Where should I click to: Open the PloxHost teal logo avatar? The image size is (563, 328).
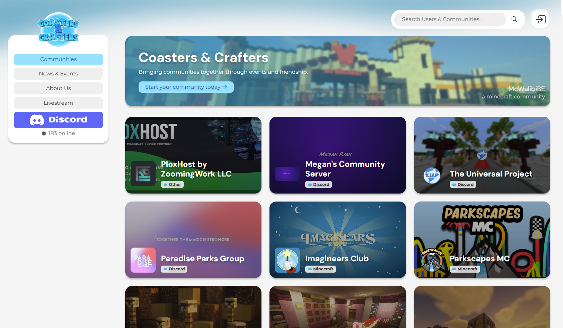pos(143,174)
